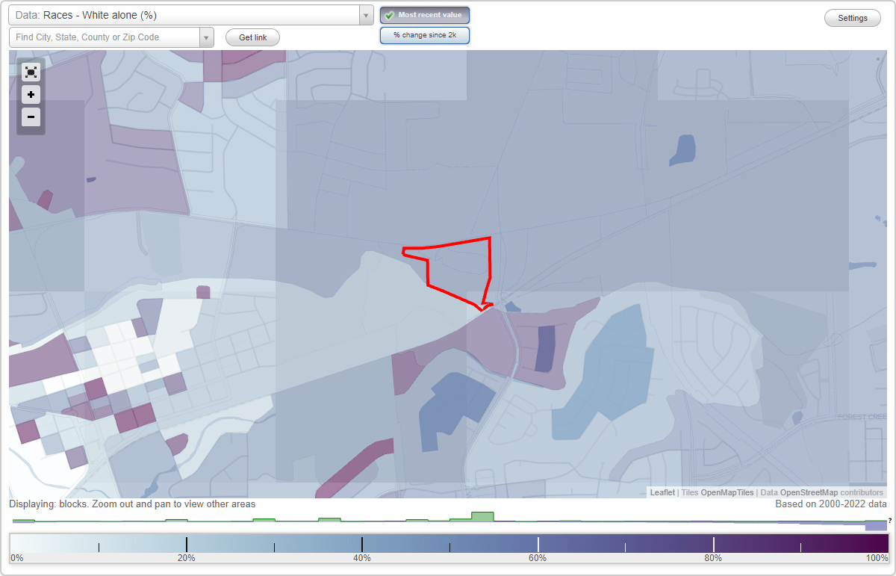The height and width of the screenshot is (576, 896).
Task: Click the 80% label on legend
Action: (x=713, y=558)
